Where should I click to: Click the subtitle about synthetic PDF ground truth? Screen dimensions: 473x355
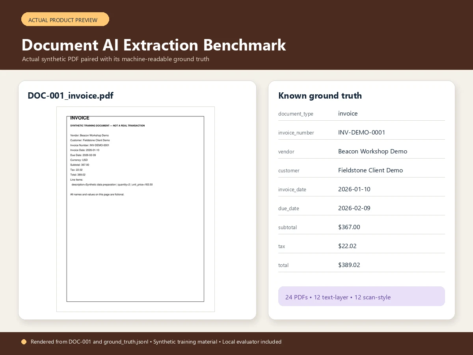115,59
